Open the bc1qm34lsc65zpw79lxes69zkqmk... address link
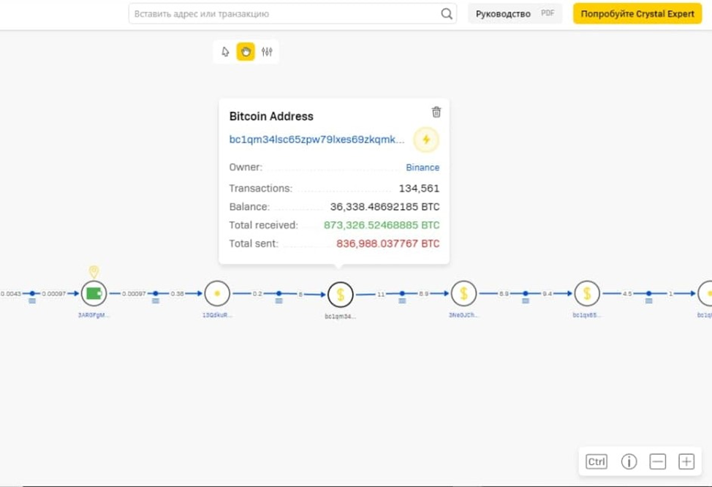The width and height of the screenshot is (712, 487). (x=317, y=140)
